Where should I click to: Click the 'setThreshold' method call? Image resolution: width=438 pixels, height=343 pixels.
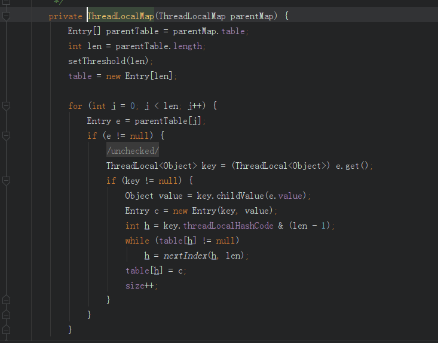click(x=97, y=61)
